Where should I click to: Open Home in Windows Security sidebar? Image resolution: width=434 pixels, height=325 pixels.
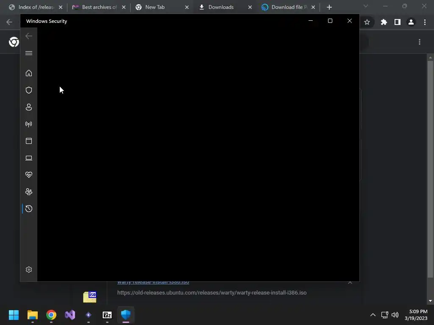coord(29,73)
